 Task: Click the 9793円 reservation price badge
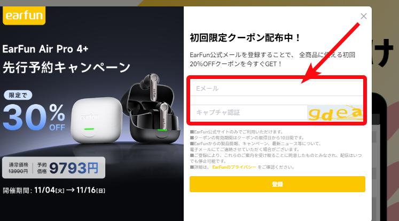click(74, 168)
